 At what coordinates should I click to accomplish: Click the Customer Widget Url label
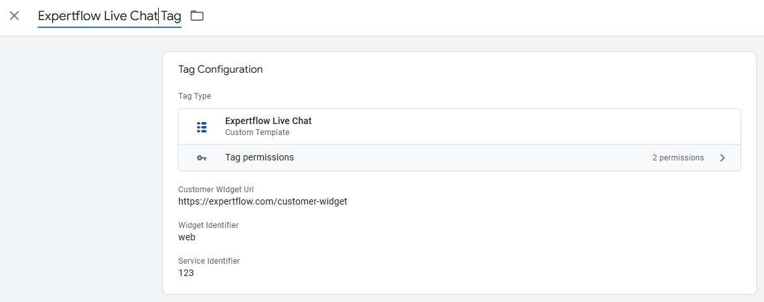216,190
